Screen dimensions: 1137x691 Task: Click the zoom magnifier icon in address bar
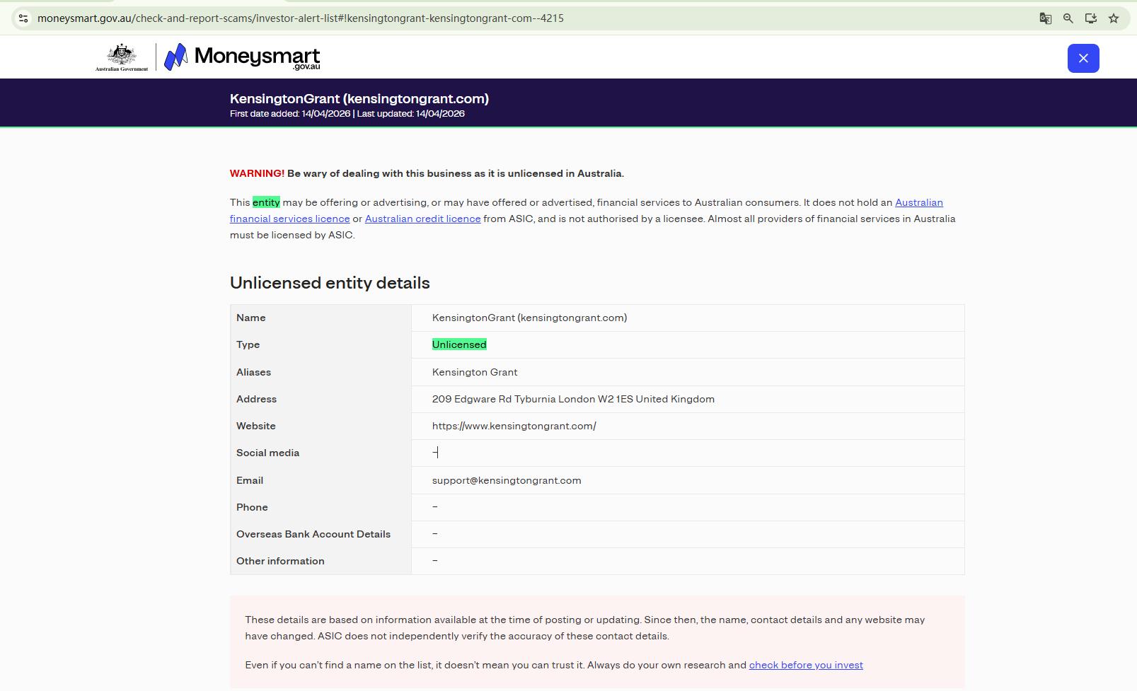pyautogui.click(x=1068, y=18)
